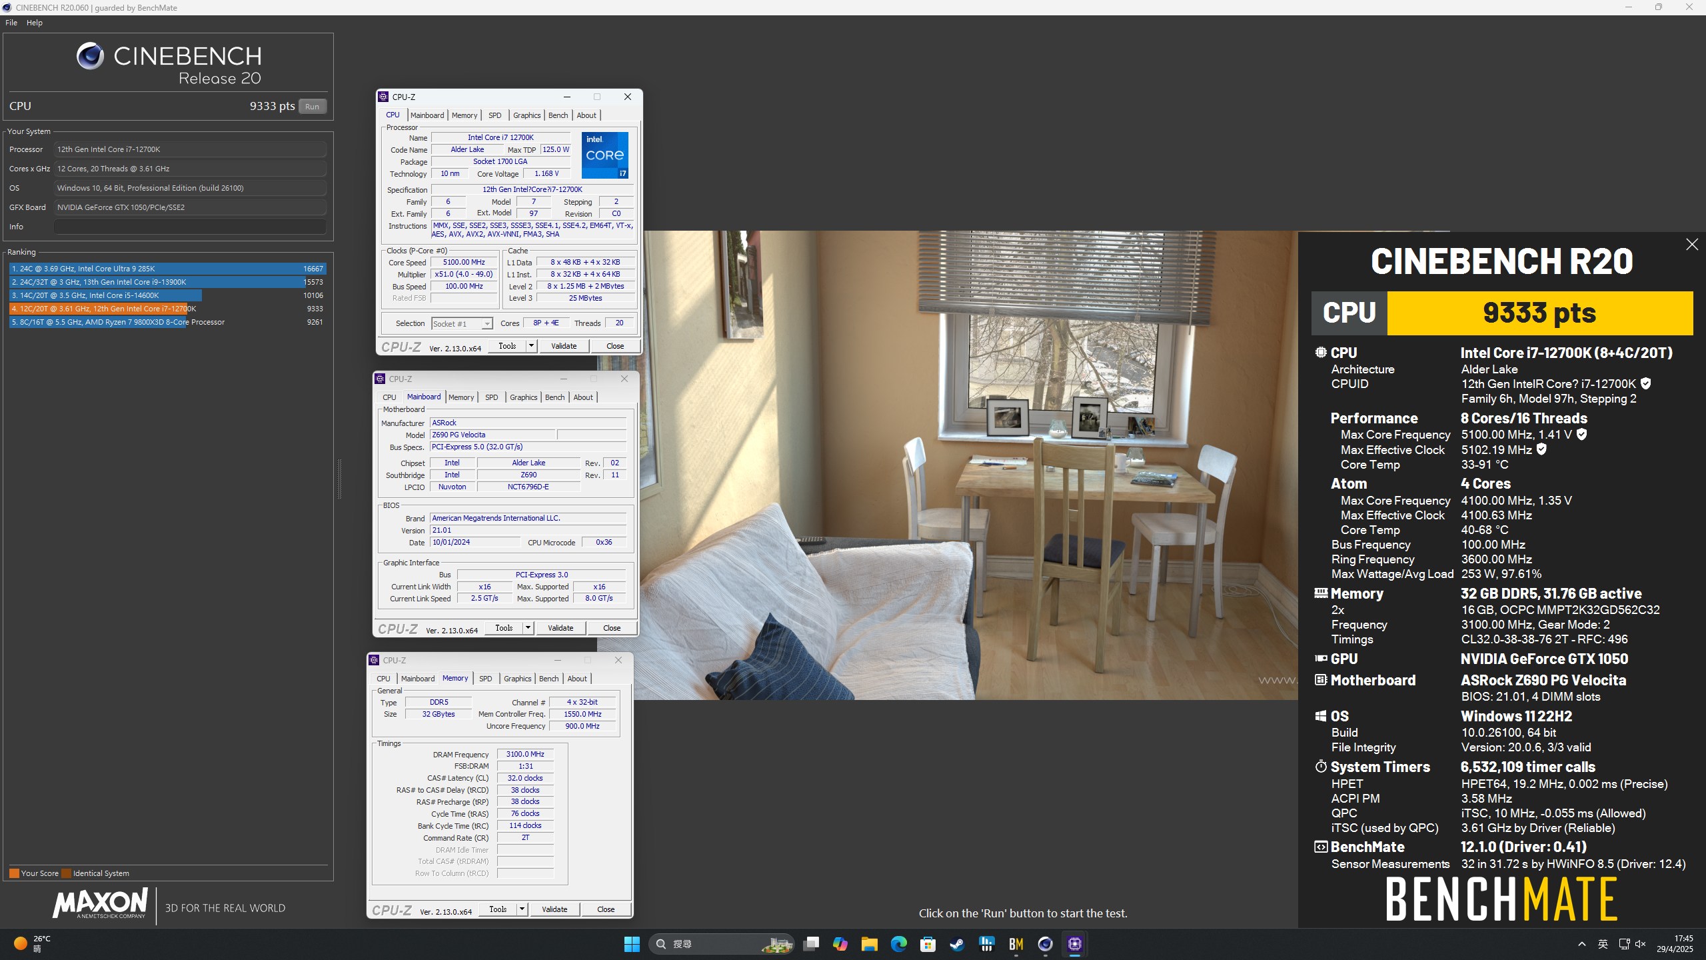Open Microsoft Store from the taskbar
1706x960 pixels.
pyautogui.click(x=928, y=944)
